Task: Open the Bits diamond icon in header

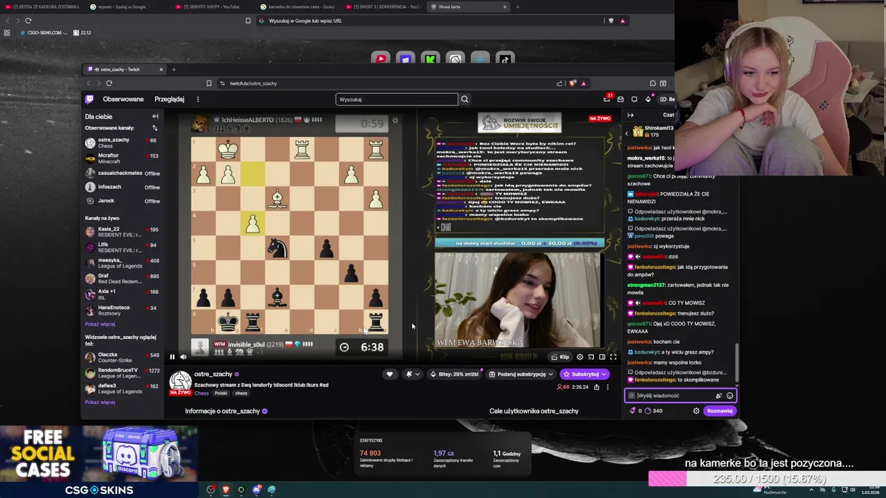Action: coord(648,99)
